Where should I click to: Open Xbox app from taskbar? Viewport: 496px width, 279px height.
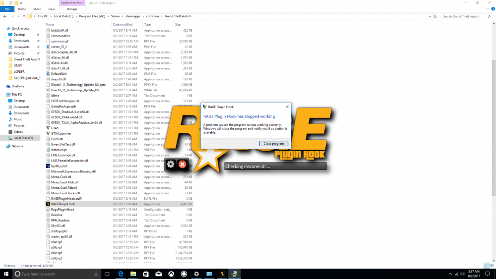pyautogui.click(x=171, y=274)
